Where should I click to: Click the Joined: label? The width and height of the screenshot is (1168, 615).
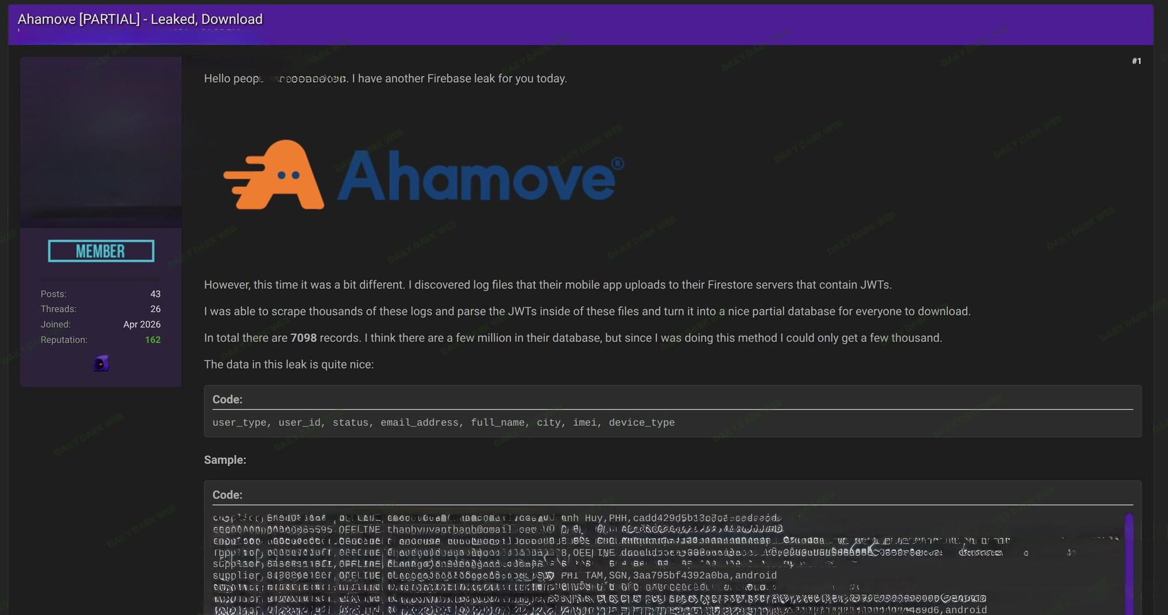55,324
